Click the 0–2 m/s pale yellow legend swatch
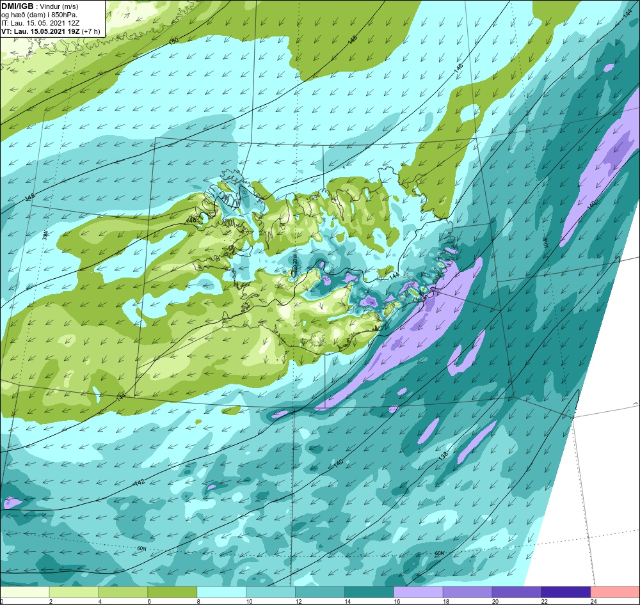The image size is (640, 605). (25, 592)
